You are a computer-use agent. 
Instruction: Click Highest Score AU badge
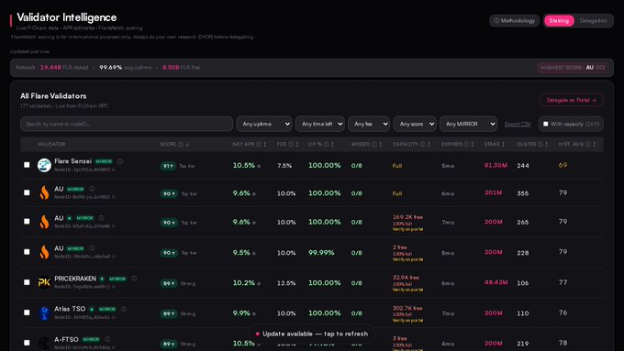click(x=573, y=68)
